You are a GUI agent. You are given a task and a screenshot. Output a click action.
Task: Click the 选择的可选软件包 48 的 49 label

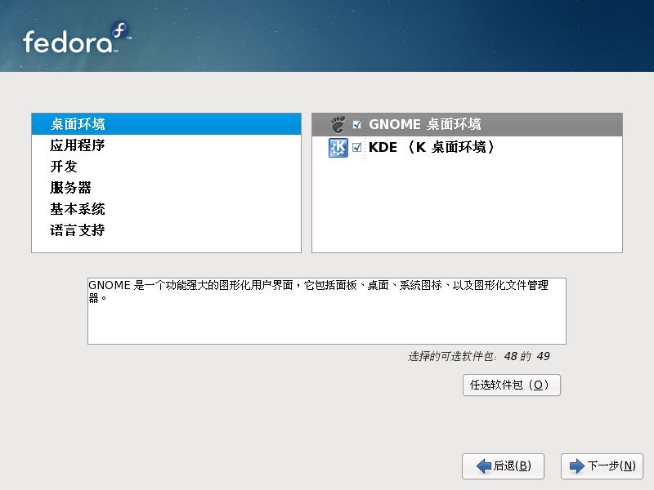click(478, 356)
